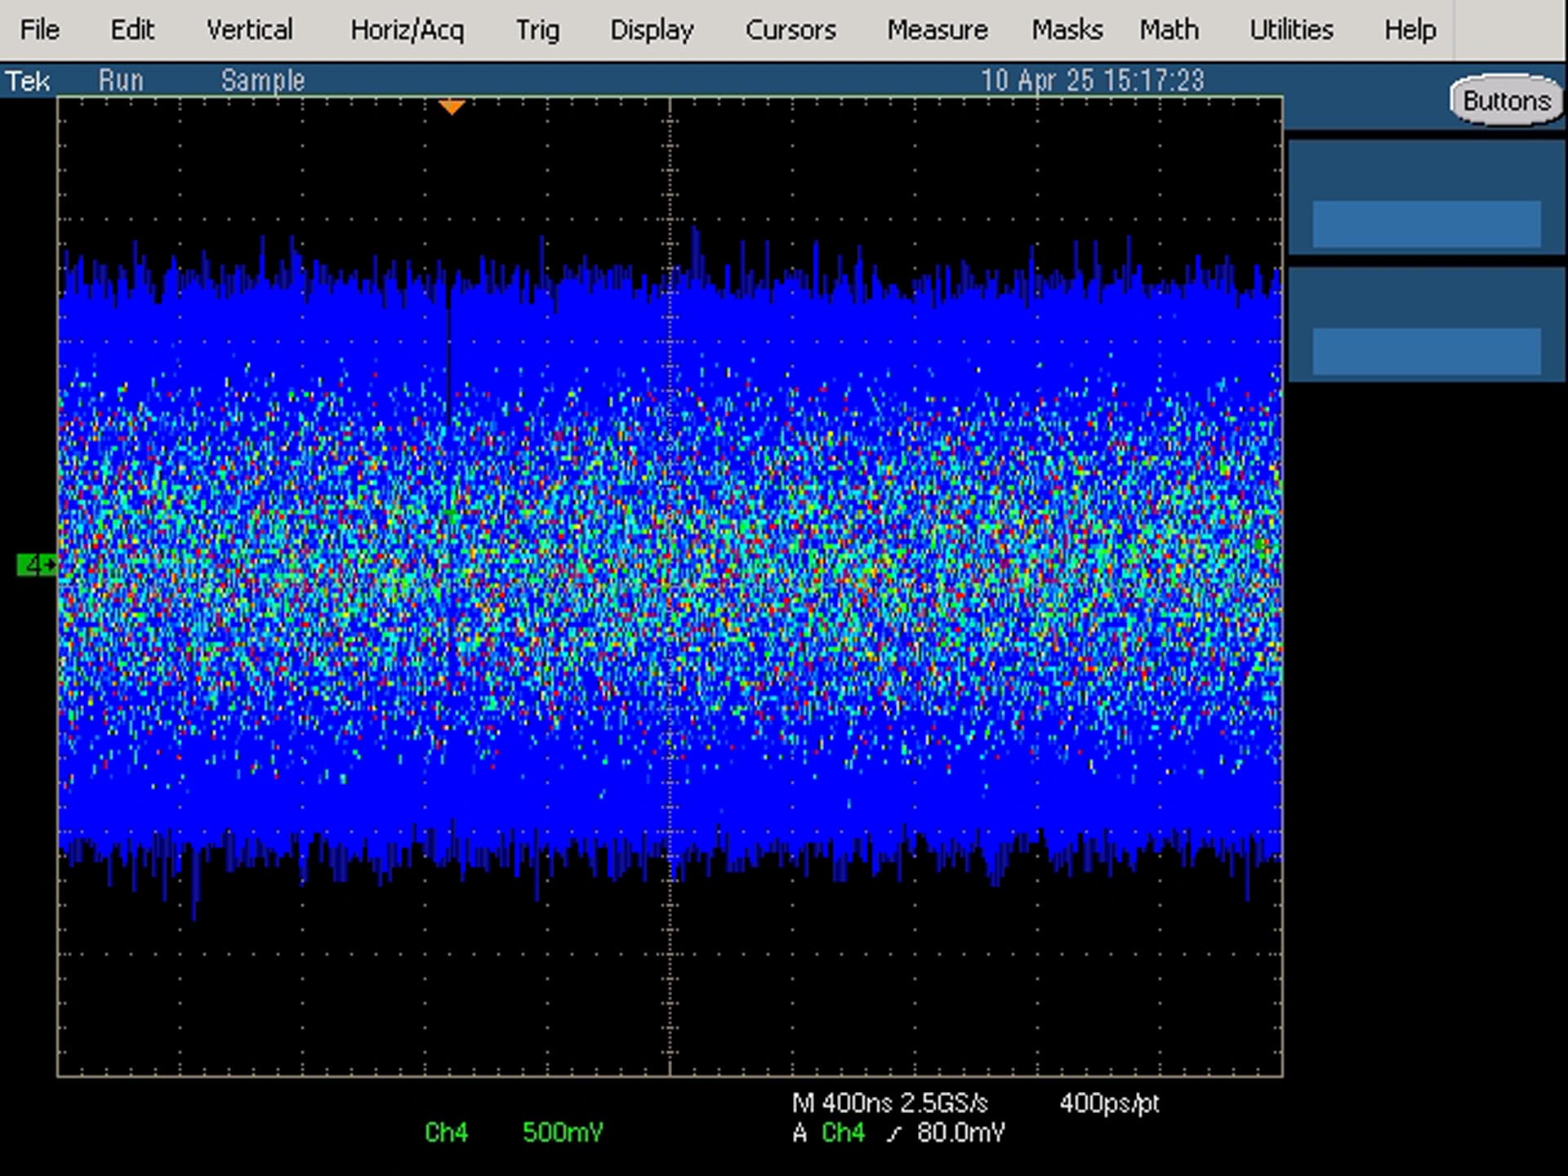Select the Ch4 ground reference marker
The height and width of the screenshot is (1176, 1568).
point(37,564)
